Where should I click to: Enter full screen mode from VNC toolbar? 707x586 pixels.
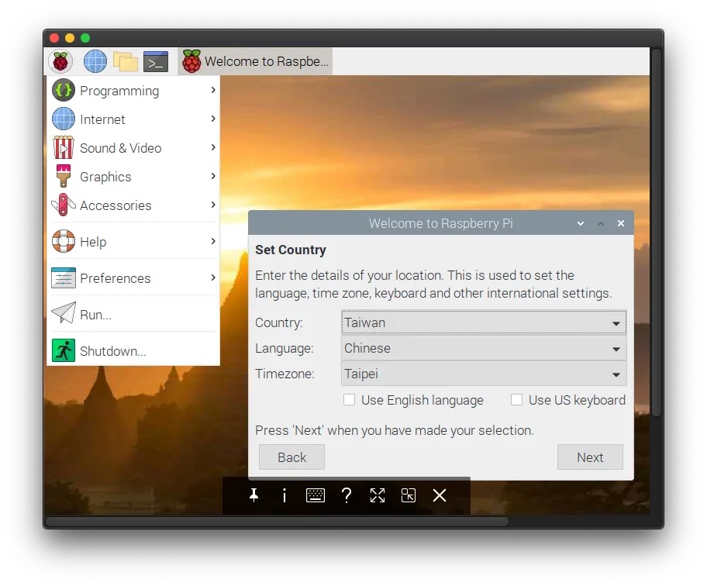click(378, 495)
